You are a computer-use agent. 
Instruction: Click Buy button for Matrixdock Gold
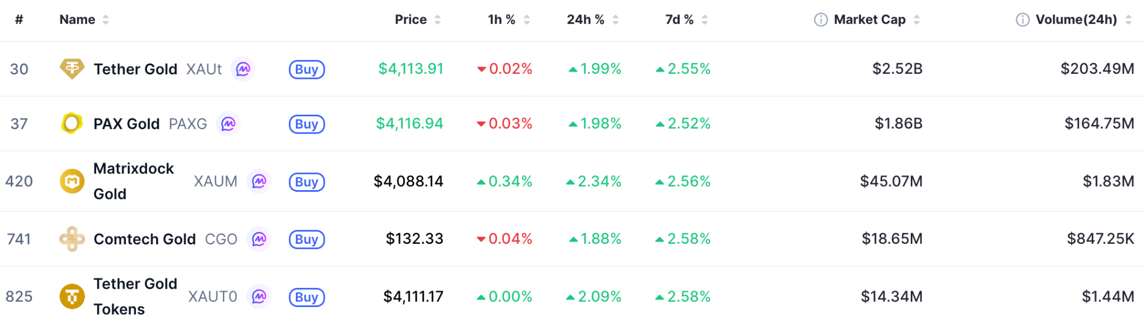point(307,182)
